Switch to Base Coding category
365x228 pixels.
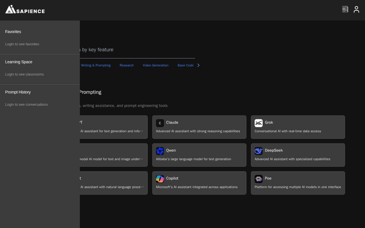tap(186, 65)
